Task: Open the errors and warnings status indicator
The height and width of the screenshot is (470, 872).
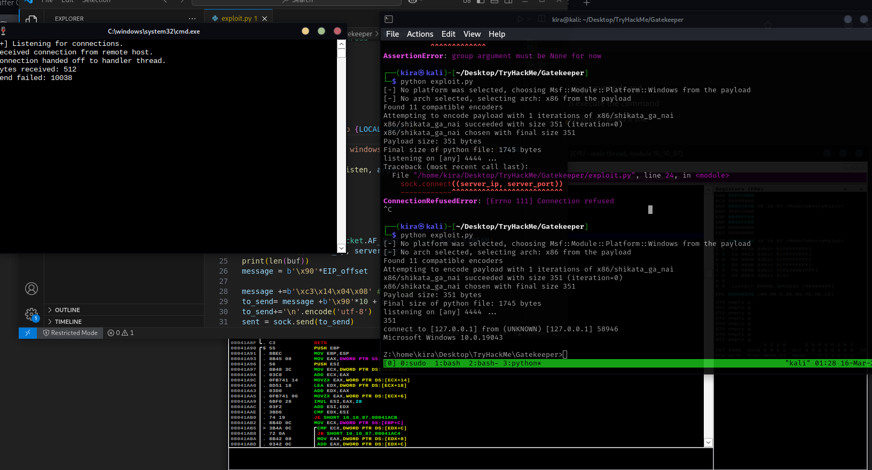Action: click(121, 333)
